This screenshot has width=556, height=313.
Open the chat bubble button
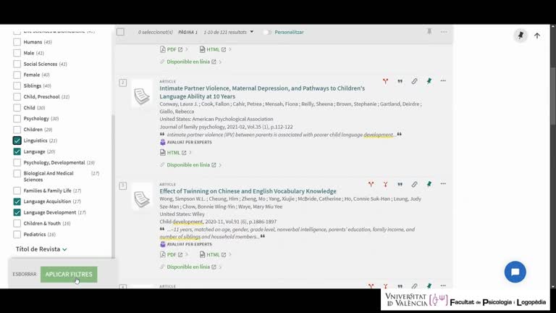(x=515, y=272)
